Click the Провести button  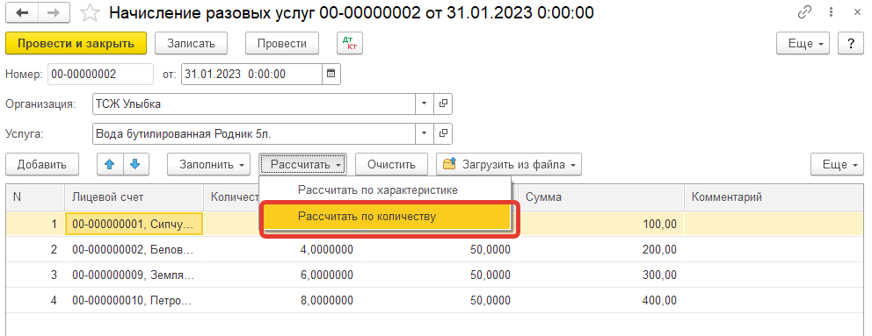282,43
